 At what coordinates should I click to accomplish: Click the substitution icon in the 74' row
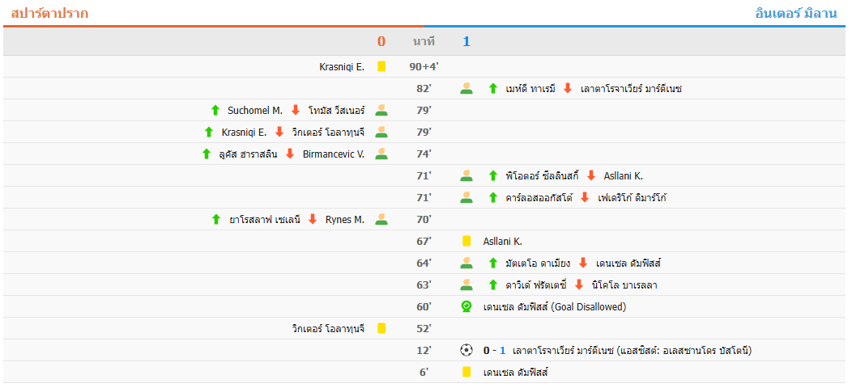[x=381, y=154]
